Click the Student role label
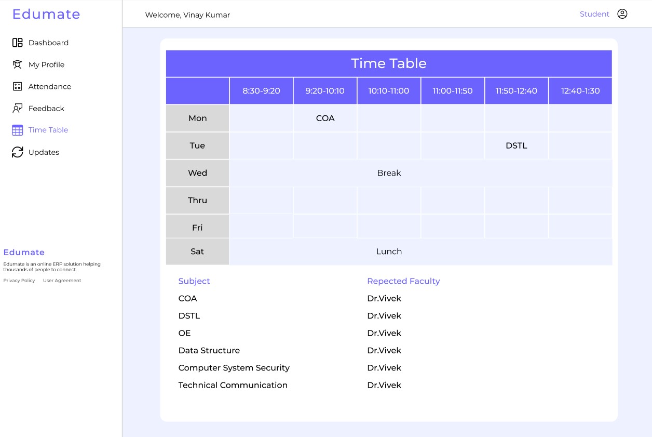The width and height of the screenshot is (652, 437). (594, 14)
